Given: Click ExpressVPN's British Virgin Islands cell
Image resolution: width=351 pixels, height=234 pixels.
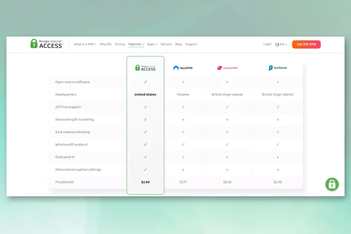Looking at the screenshot, I should pyautogui.click(x=227, y=95).
